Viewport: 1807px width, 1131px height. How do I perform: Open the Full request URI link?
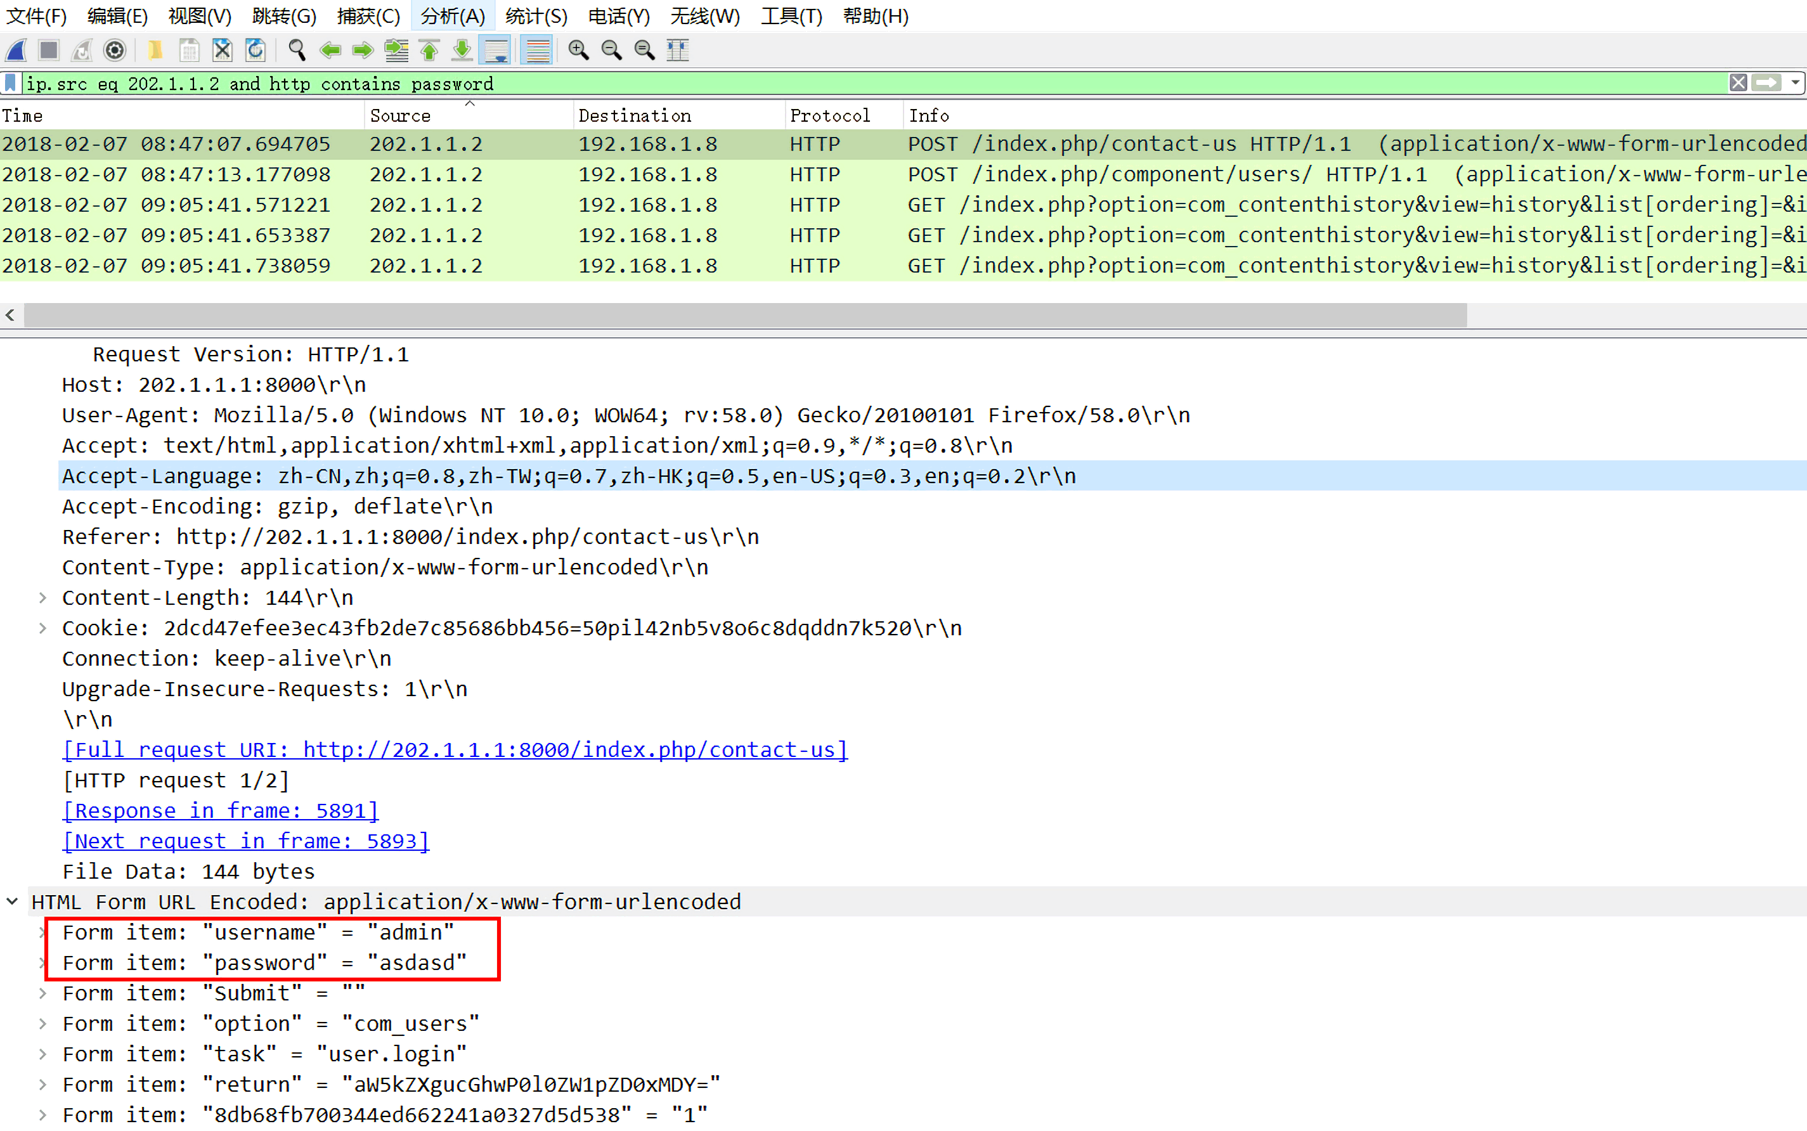pyautogui.click(x=455, y=750)
